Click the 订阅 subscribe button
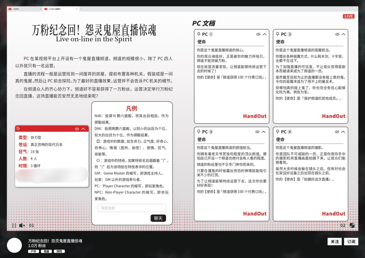 (x=351, y=241)
